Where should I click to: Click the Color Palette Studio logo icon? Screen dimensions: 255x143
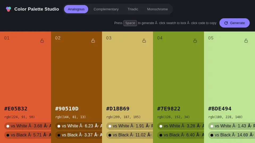tap(8, 9)
